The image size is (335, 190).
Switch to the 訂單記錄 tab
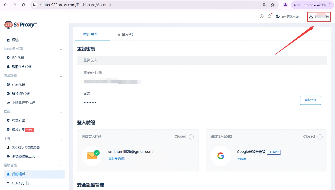125,34
